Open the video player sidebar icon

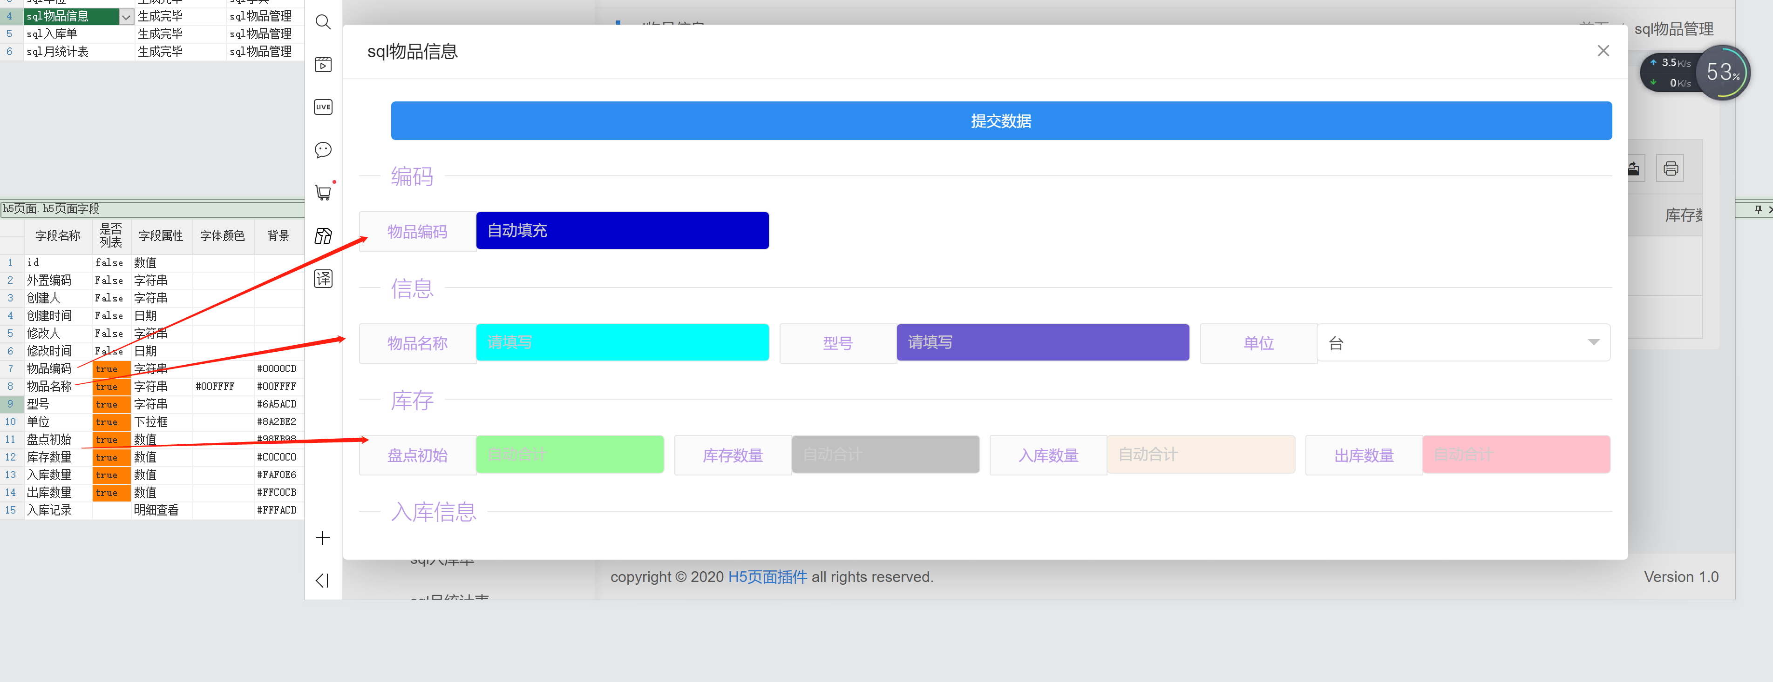[x=323, y=65]
